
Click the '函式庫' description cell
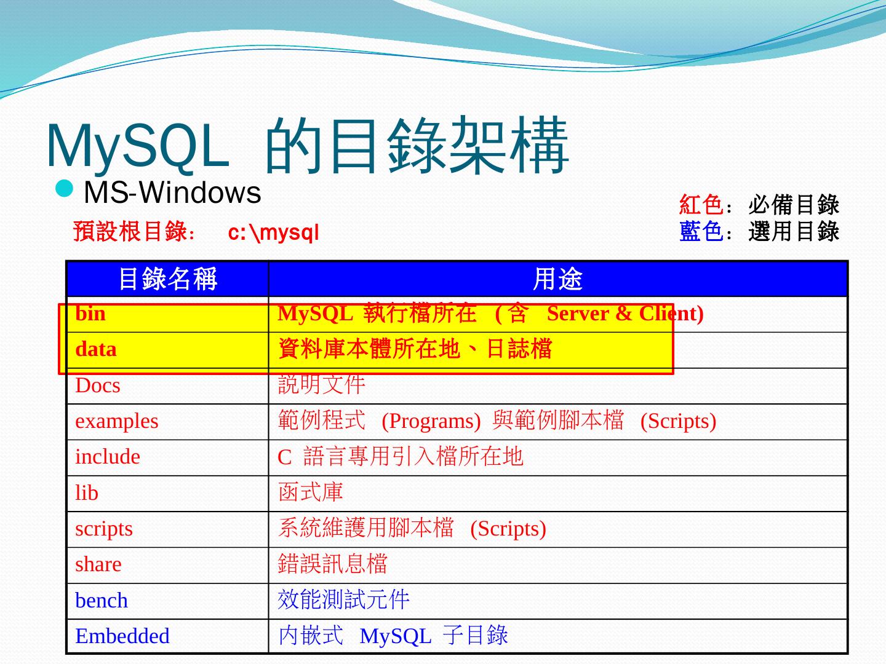[x=558, y=494]
